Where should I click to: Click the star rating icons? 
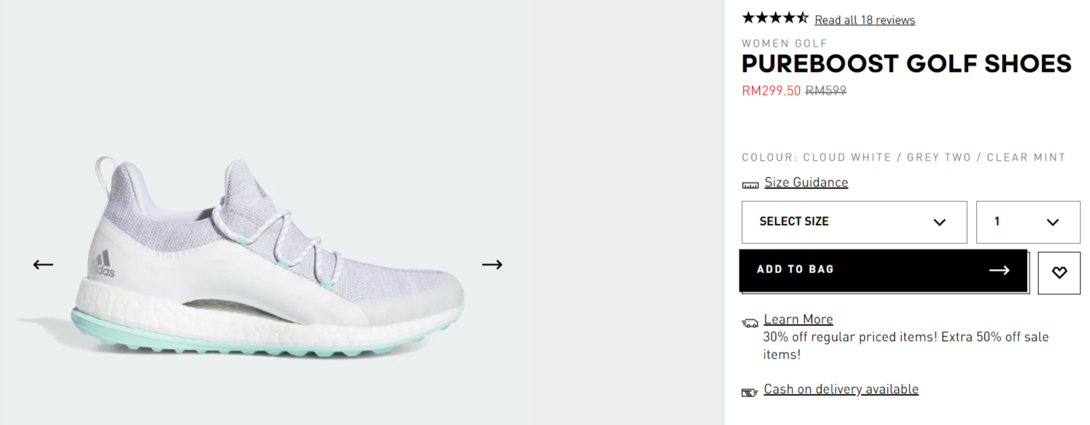775,18
